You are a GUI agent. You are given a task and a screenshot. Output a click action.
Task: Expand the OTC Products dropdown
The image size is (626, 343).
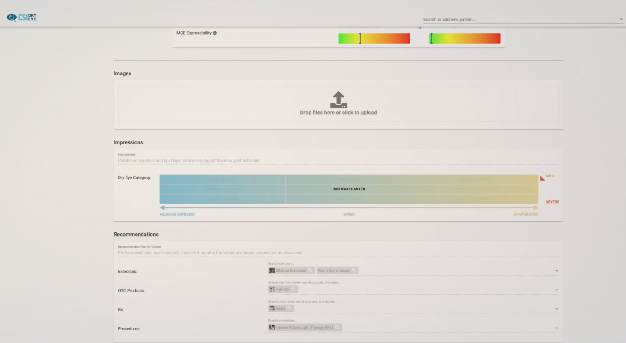556,290
